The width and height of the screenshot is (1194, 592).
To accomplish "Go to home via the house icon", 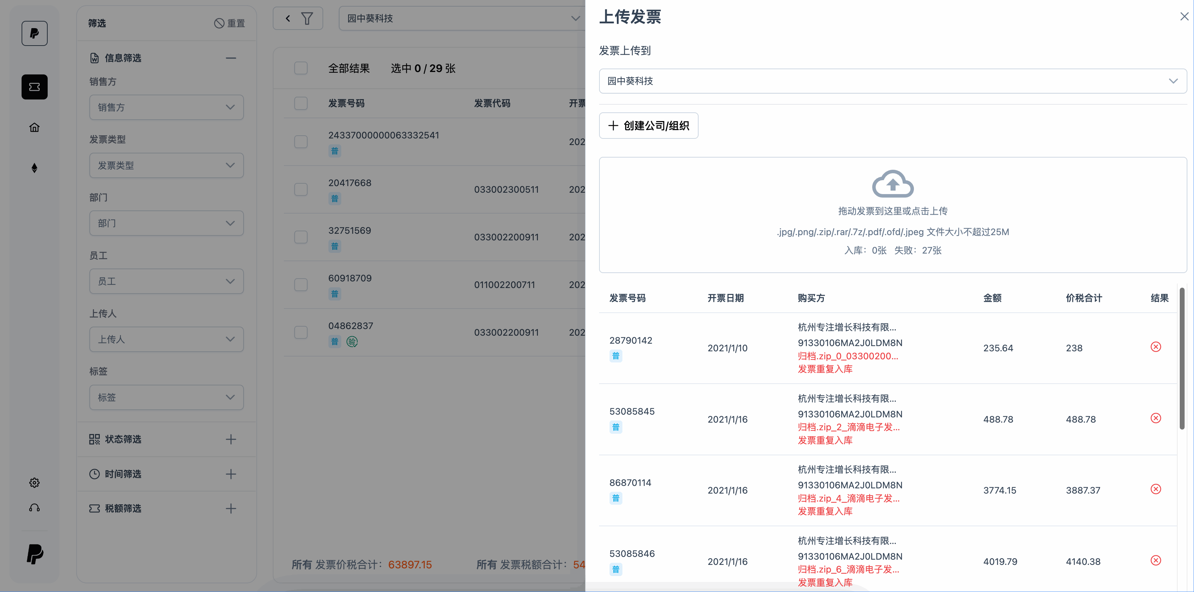I will coord(34,127).
